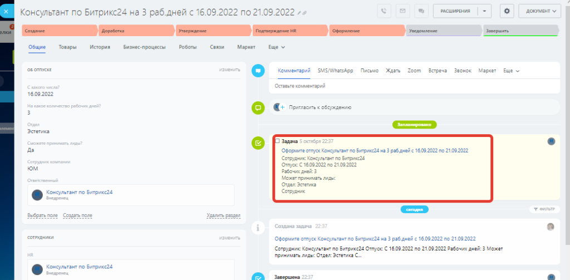Image resolution: width=570 pixels, height=280 pixels.
Task: Select the Утверждение stage
Action: tap(214, 31)
